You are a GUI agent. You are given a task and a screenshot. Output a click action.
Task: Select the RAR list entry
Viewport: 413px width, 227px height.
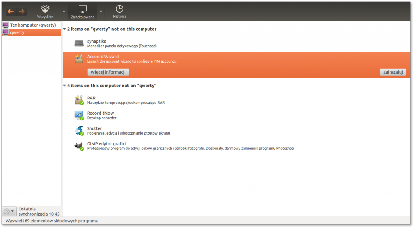pos(236,100)
